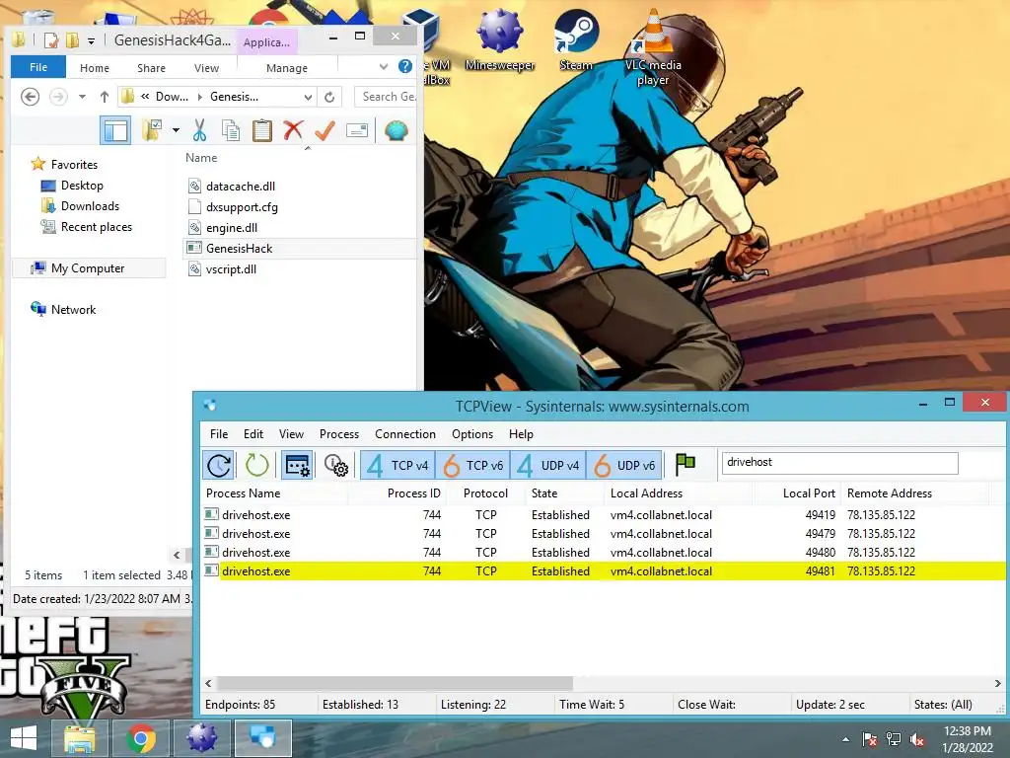
Task: Click the drivehost search field in TCPView
Action: click(840, 463)
